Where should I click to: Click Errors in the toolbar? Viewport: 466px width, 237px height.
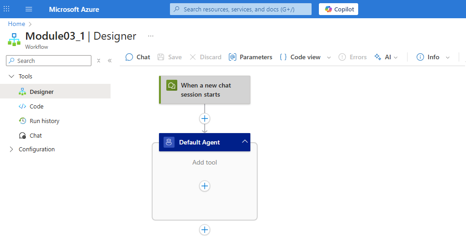coord(353,57)
